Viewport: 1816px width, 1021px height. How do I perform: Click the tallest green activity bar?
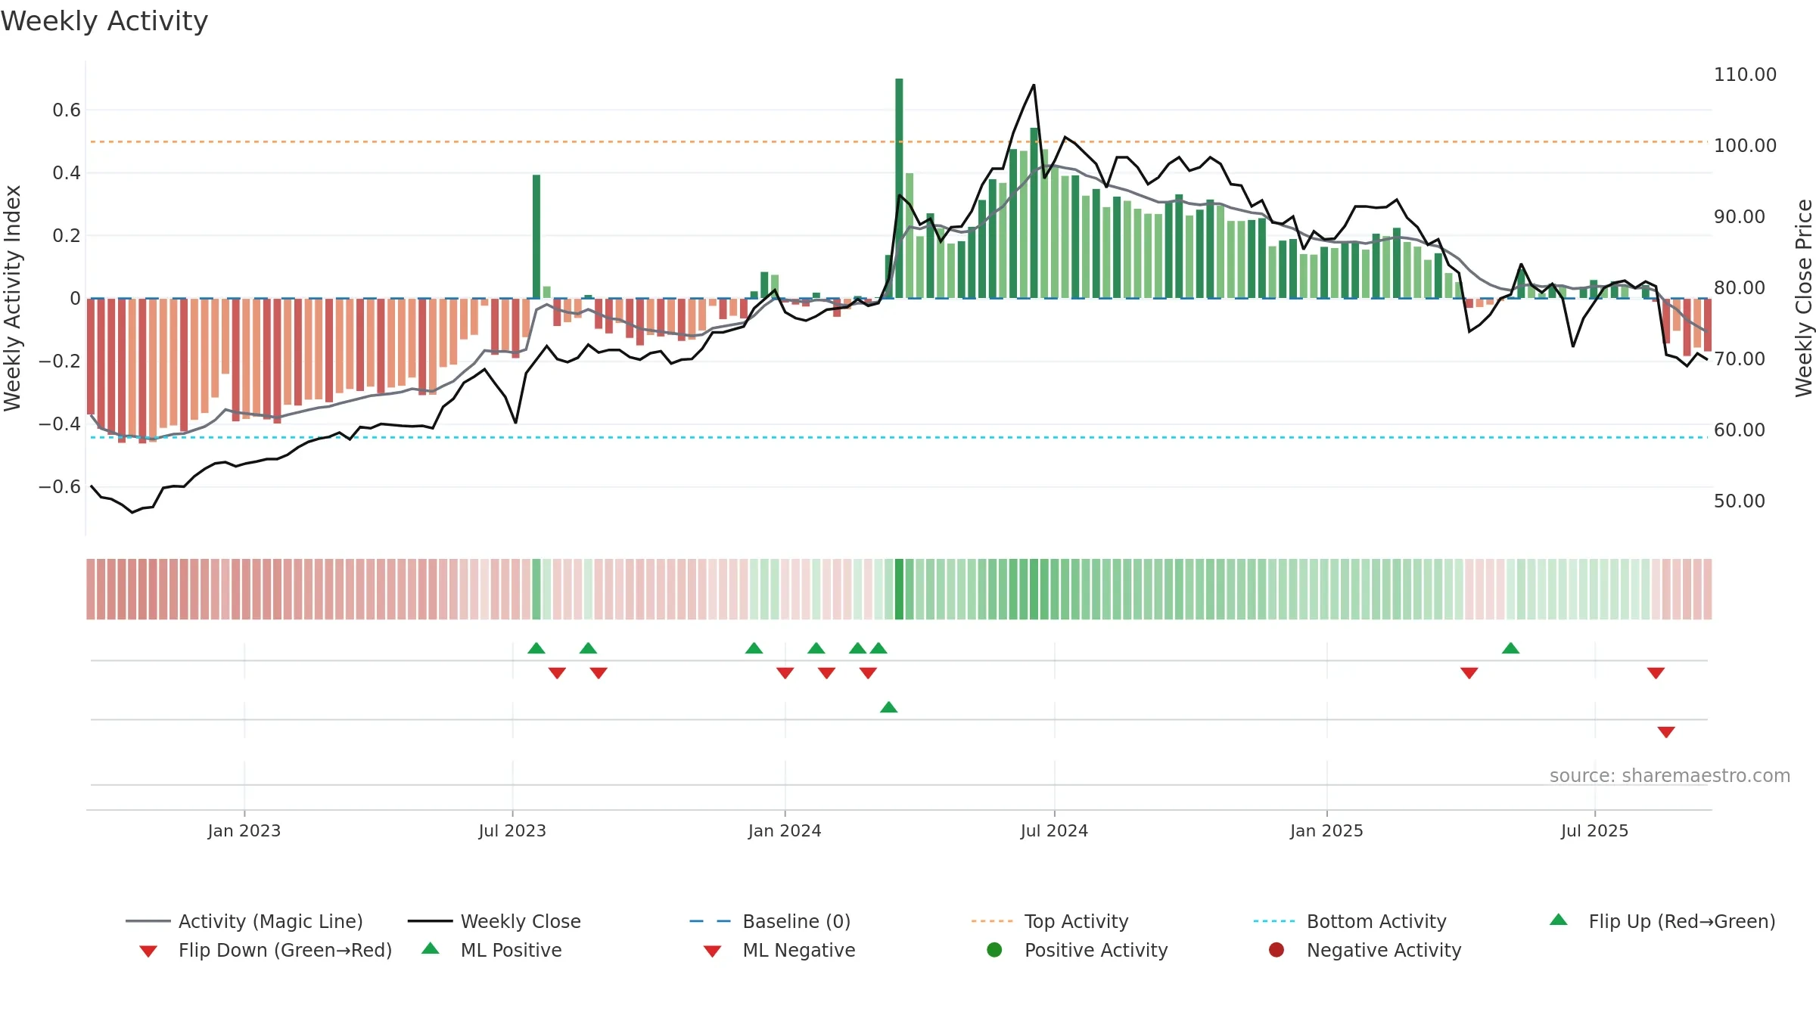coord(899,188)
